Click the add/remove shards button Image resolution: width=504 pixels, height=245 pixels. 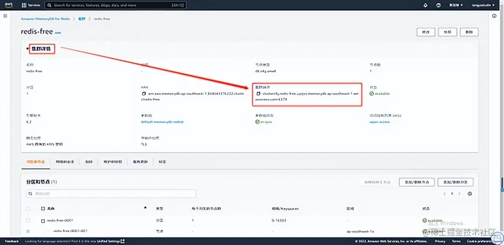pos(455,182)
